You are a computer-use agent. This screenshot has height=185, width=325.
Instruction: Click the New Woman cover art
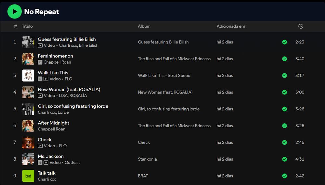(x=28, y=92)
